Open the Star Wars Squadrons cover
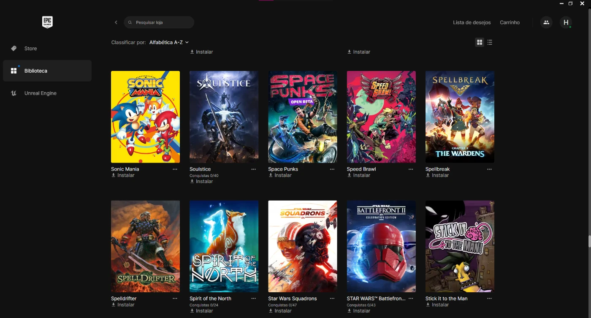591x318 pixels. point(303,246)
